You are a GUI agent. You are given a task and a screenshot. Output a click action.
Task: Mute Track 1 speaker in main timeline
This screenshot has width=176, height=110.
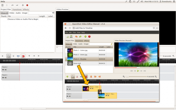(x=5, y=78)
